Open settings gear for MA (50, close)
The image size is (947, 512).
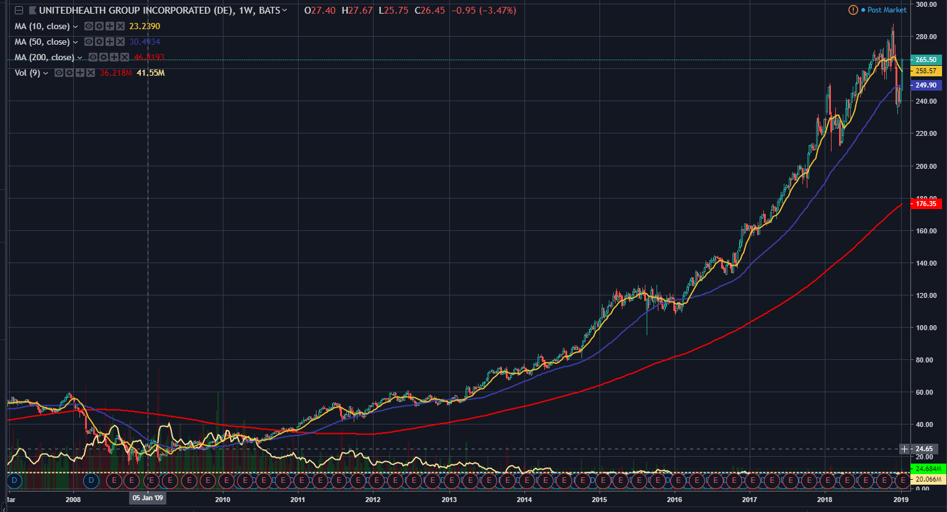tap(99, 42)
